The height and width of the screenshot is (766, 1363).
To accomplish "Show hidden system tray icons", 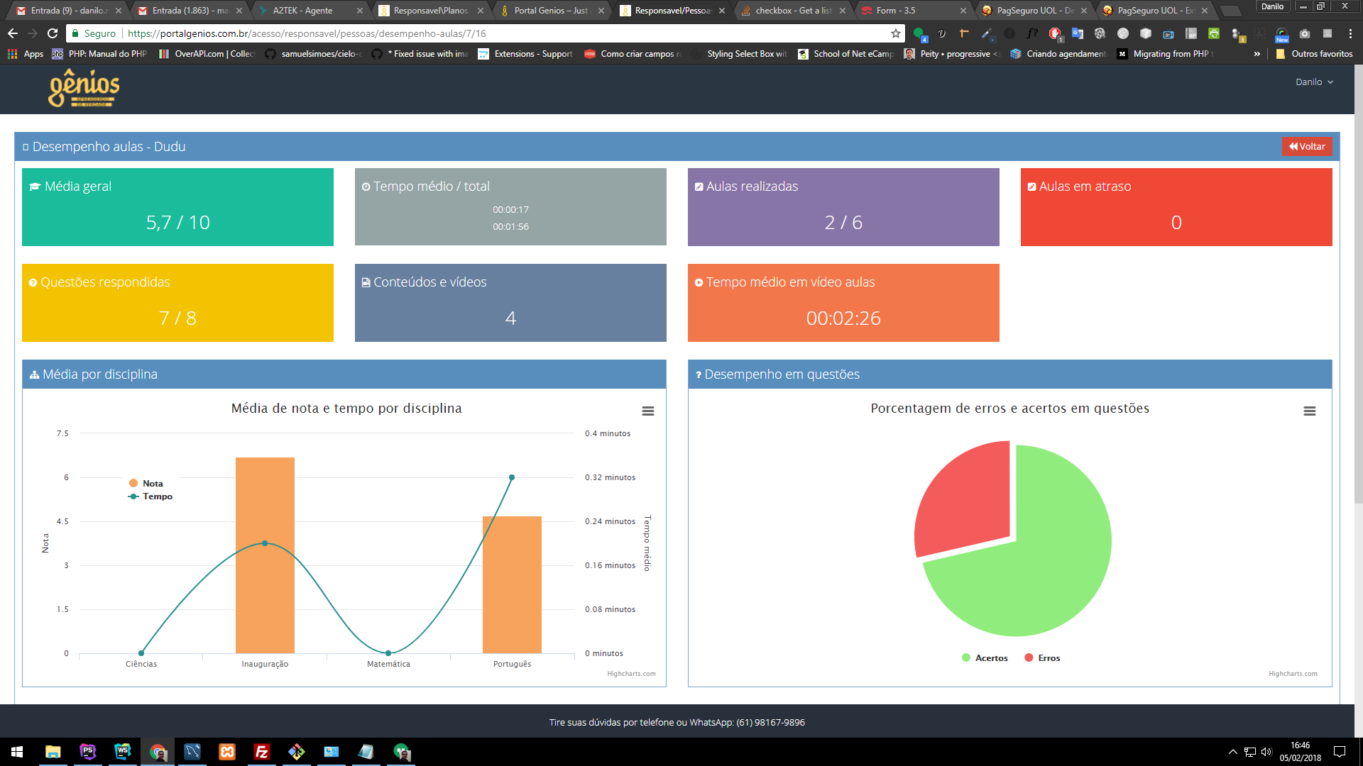I will [1232, 752].
